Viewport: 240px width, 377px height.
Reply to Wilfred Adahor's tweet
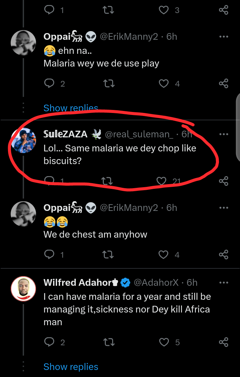coord(49,342)
